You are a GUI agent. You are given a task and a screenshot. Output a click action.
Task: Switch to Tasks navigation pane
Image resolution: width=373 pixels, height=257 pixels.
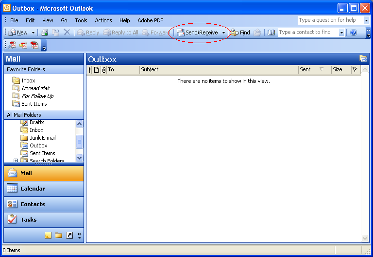point(44,220)
